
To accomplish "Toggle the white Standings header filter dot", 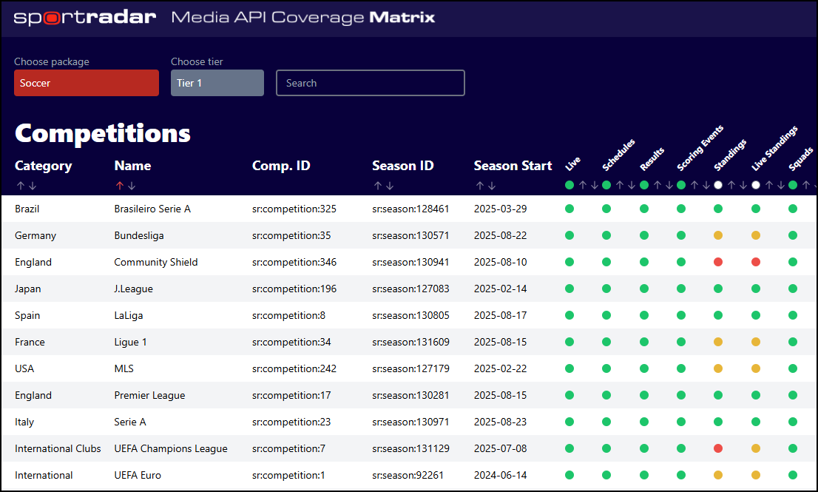I will pyautogui.click(x=718, y=185).
